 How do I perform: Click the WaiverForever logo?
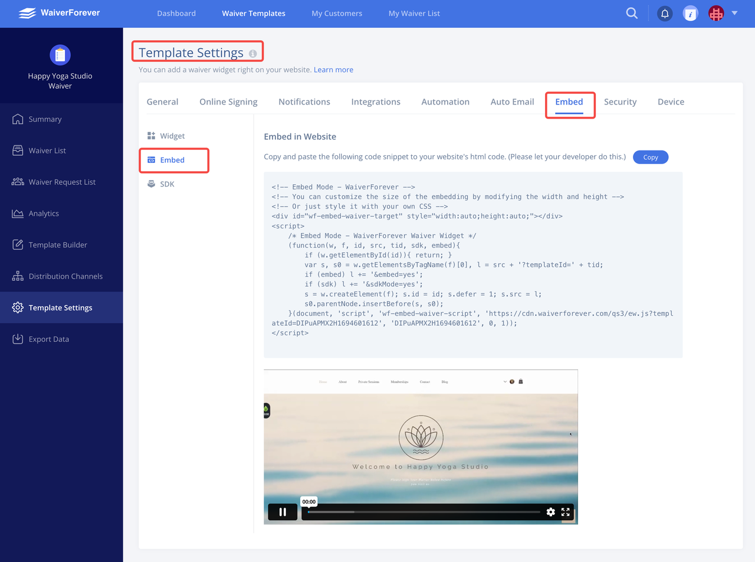(x=59, y=12)
